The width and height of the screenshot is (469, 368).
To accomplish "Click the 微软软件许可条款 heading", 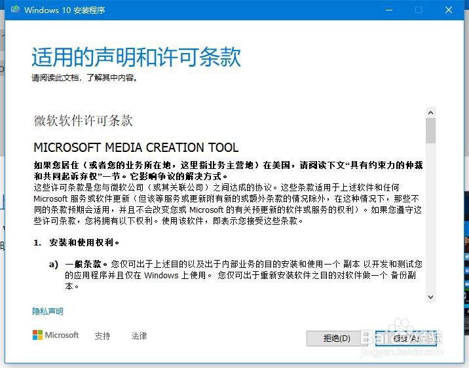I will coord(83,120).
